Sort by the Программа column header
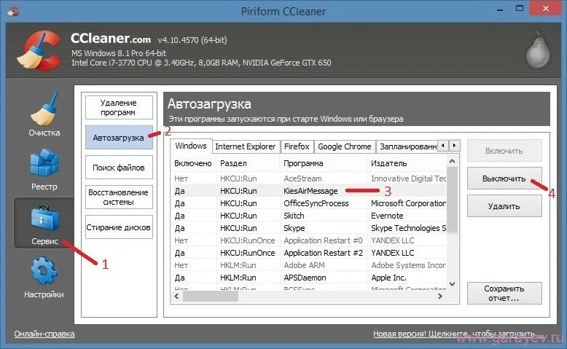The height and width of the screenshot is (349, 567). 324,163
